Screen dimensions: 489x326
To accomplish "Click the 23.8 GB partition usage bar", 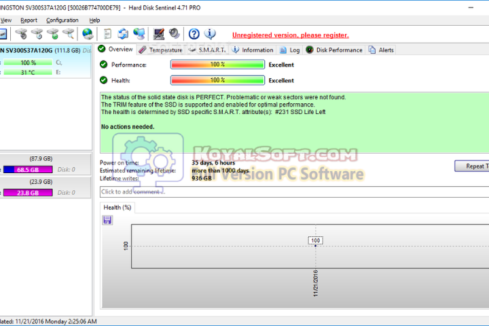I will [x=28, y=192].
